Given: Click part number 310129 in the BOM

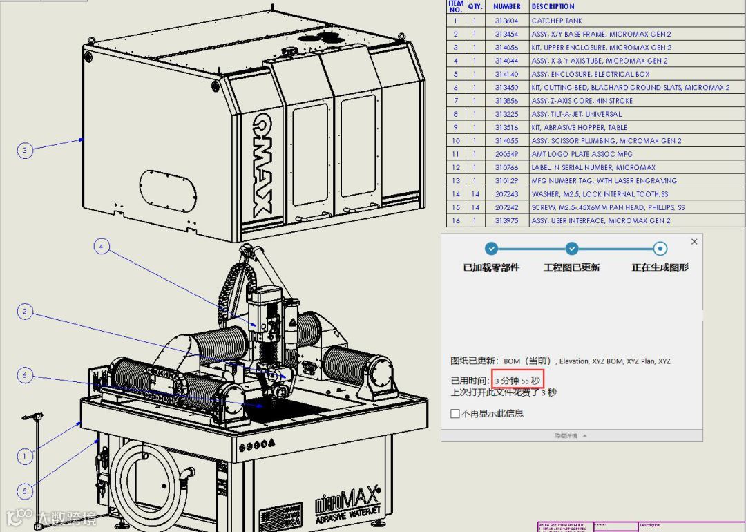Looking at the screenshot, I should click(x=507, y=181).
